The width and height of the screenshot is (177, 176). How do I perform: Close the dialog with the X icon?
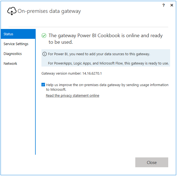tap(172, 5)
